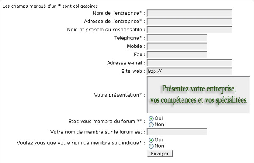Screen dimensions: 254x163
Task: Select the Nom et prénom du responsable field
Action: tap(189, 30)
